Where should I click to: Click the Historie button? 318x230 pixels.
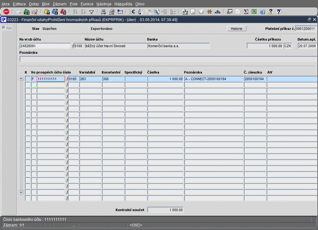[237, 29]
